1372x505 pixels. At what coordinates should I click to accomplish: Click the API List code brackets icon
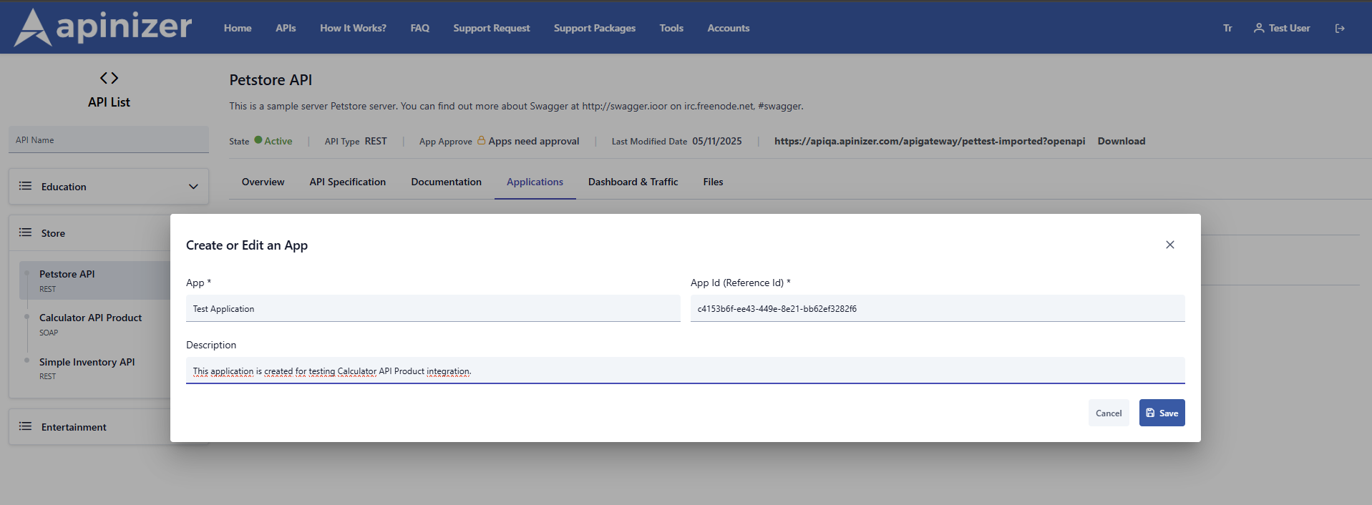click(x=109, y=78)
